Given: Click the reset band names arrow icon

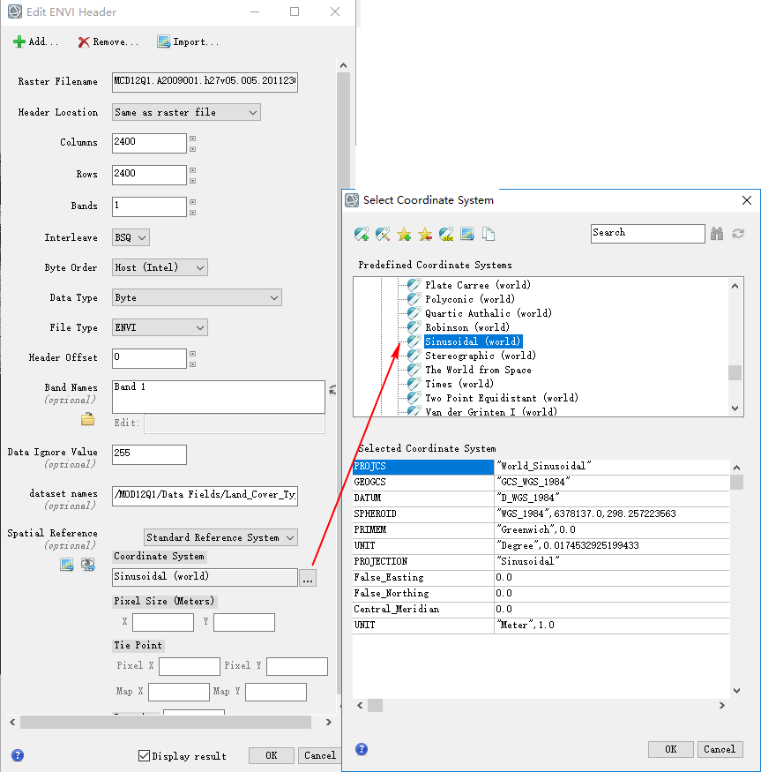Looking at the screenshot, I should click(x=332, y=390).
